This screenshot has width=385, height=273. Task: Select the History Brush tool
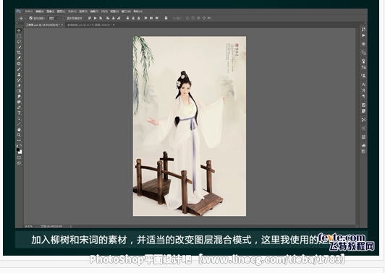pyautogui.click(x=19, y=80)
